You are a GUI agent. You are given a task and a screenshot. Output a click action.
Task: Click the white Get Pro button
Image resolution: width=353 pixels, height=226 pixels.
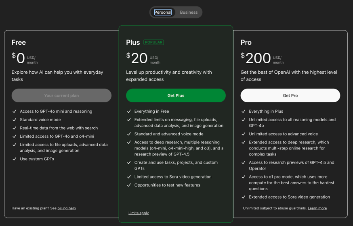point(290,95)
